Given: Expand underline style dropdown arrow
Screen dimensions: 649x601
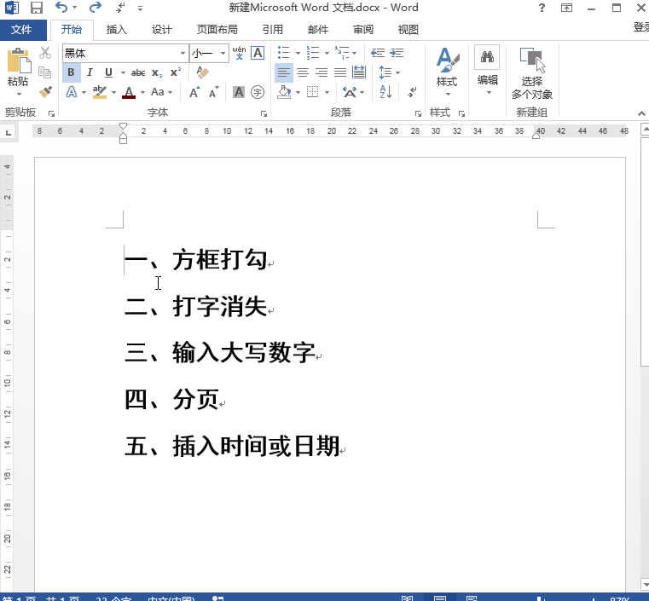Looking at the screenshot, I should point(123,72).
